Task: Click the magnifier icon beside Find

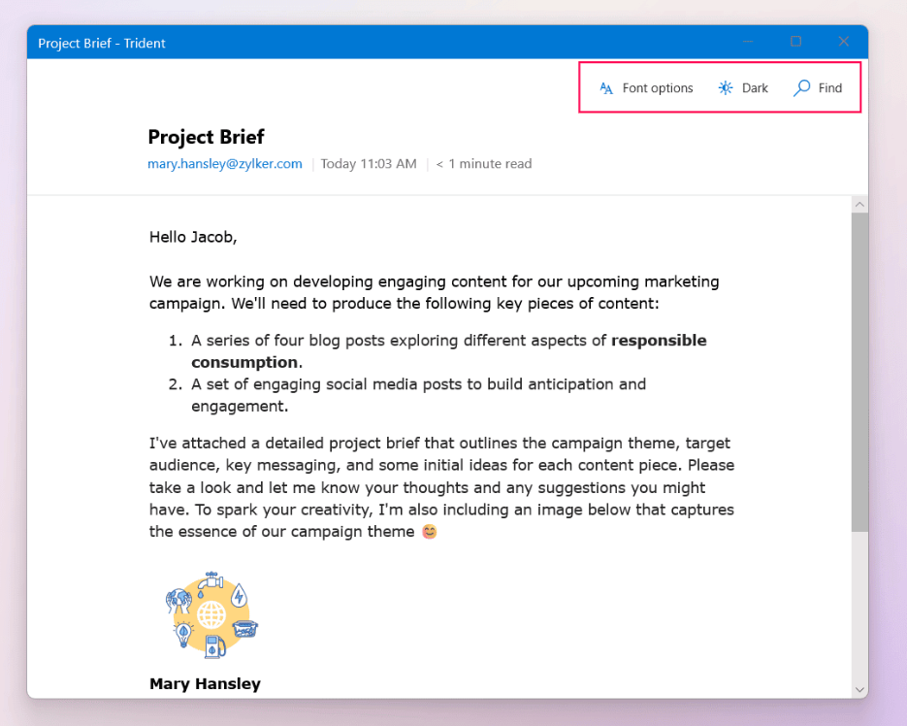Action: (x=801, y=88)
